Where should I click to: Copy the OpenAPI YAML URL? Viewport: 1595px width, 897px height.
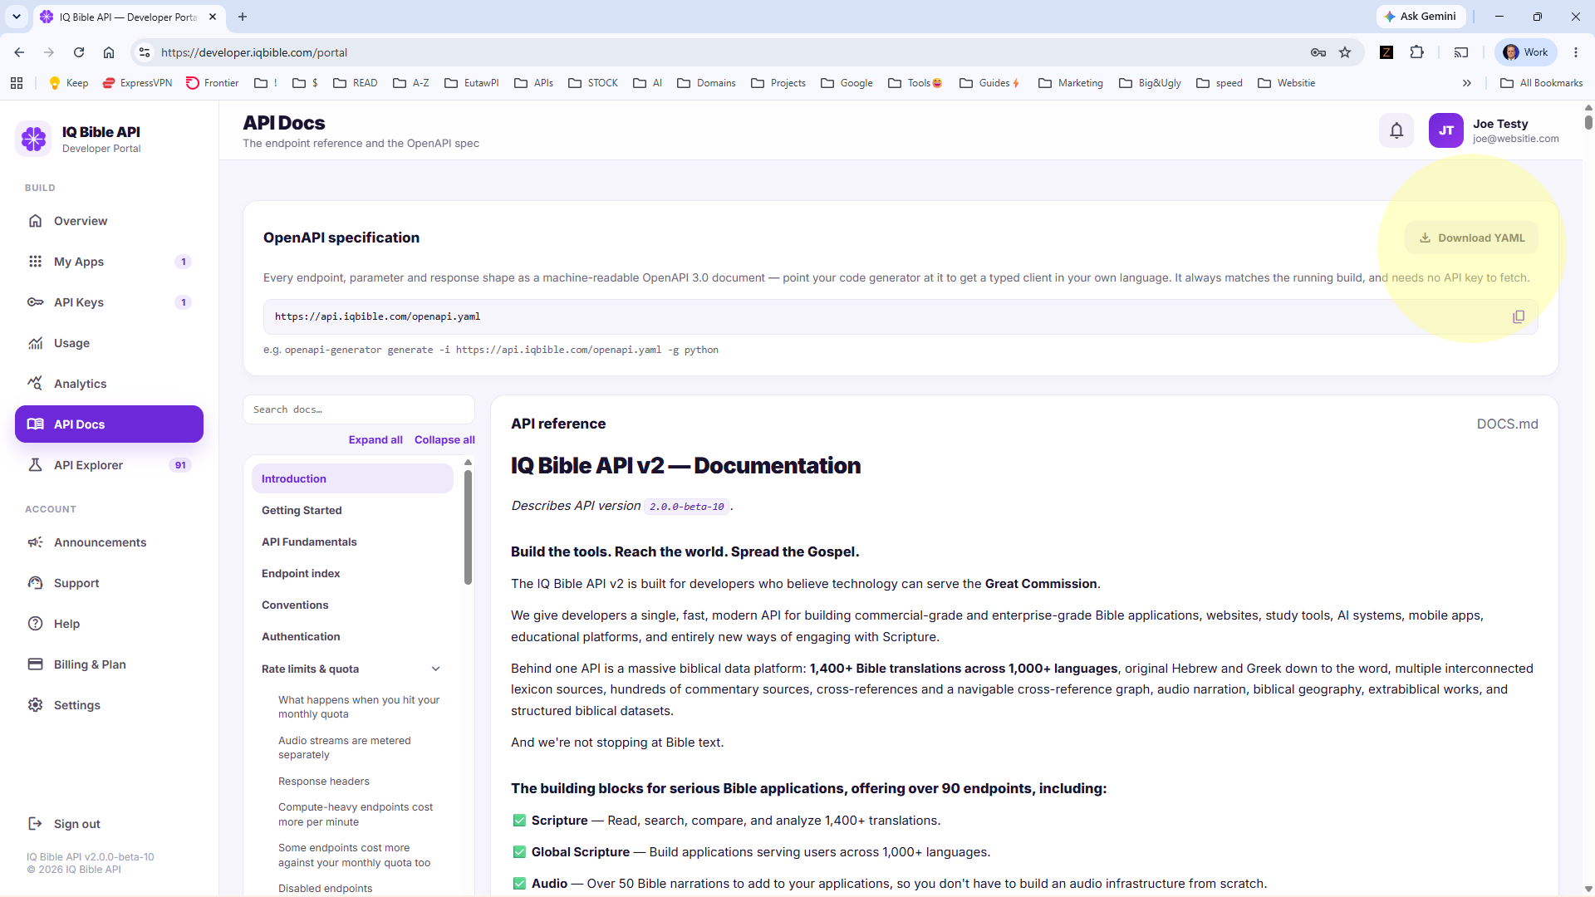click(1519, 316)
